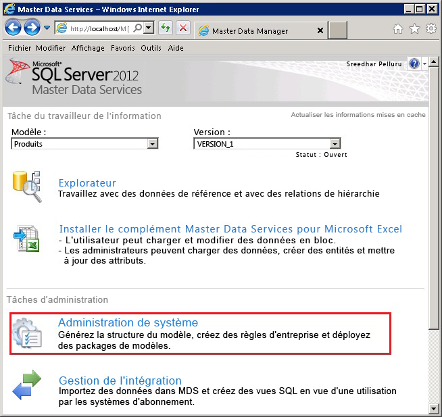Click the browser Forward arrow button

pos(32,28)
